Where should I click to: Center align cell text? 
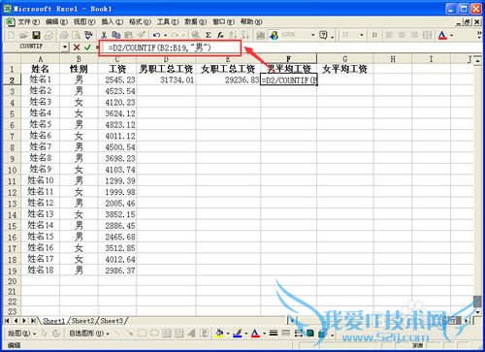[x=402, y=35]
